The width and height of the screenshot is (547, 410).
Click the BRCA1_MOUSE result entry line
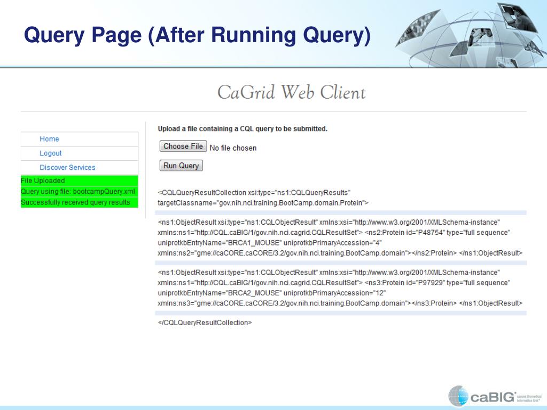(270, 243)
